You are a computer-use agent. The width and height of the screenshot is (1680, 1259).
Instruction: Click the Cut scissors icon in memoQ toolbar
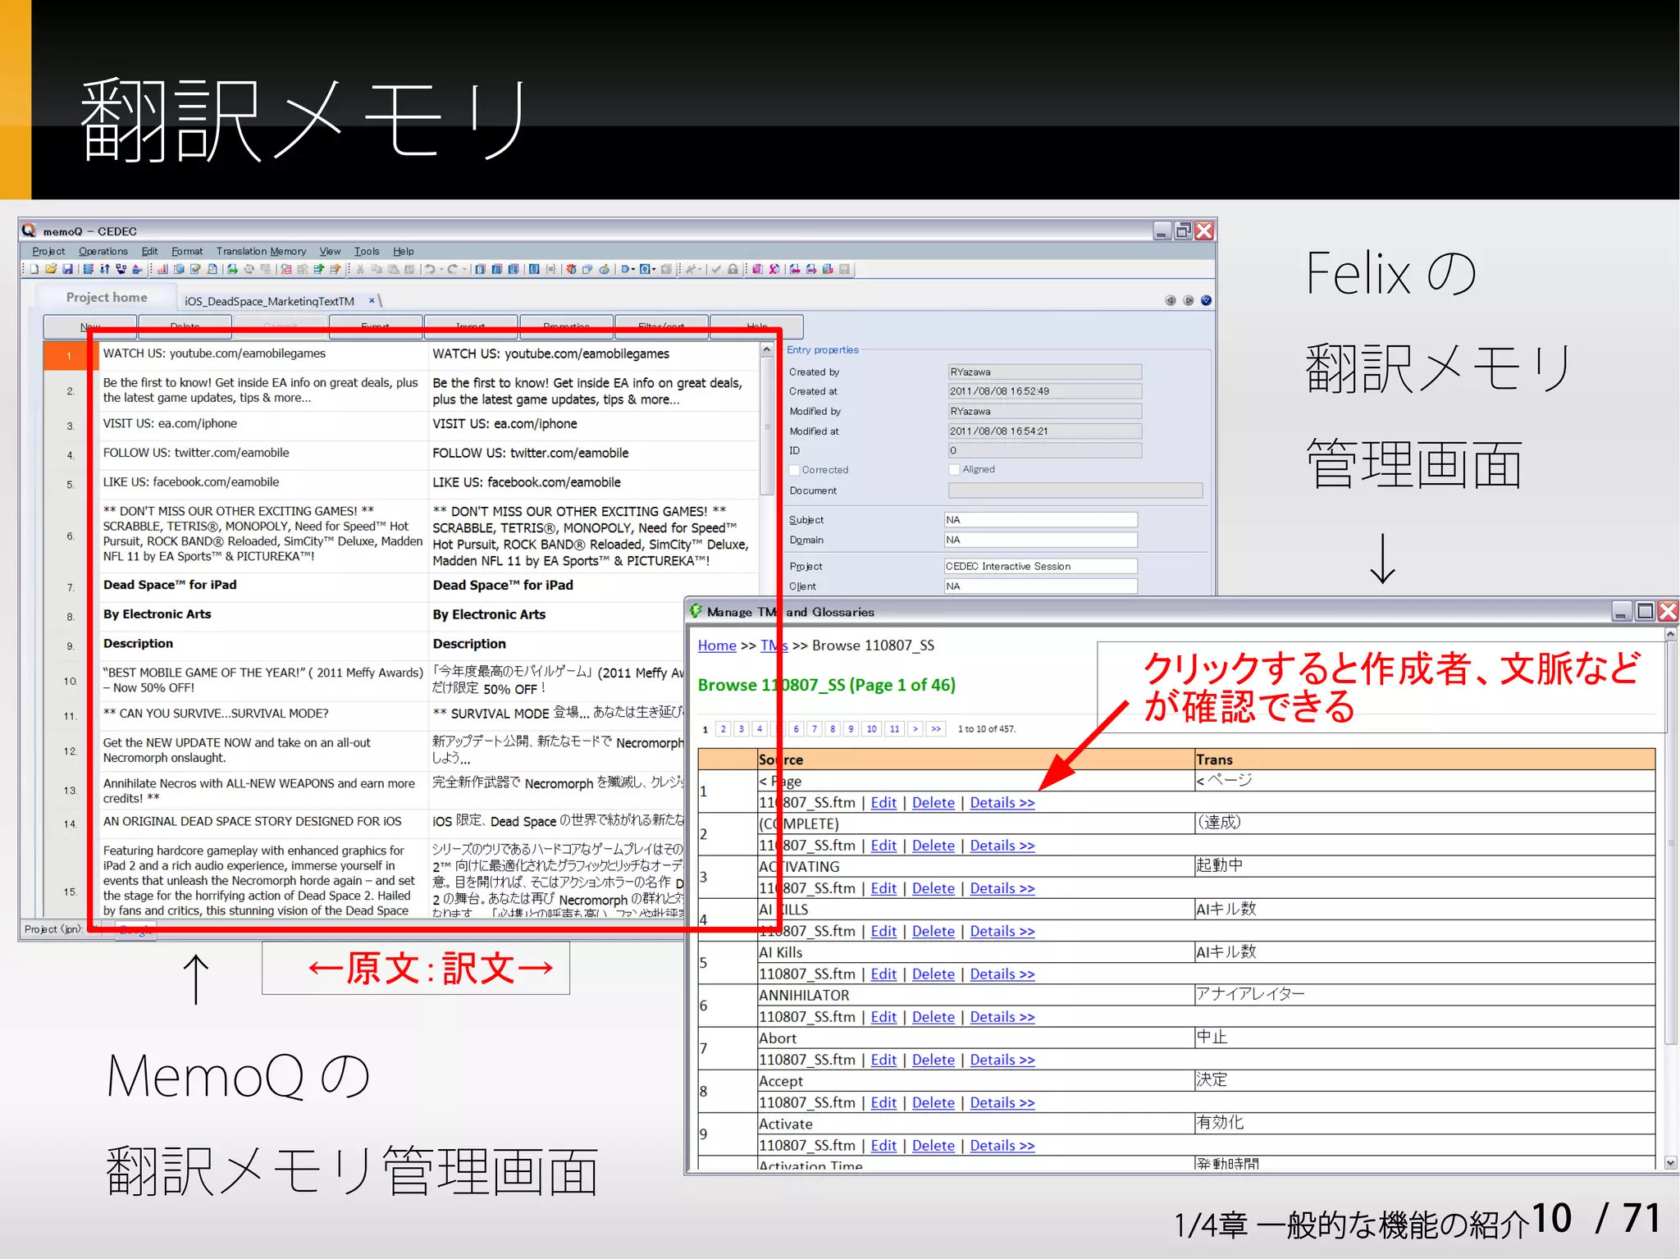pos(360,269)
